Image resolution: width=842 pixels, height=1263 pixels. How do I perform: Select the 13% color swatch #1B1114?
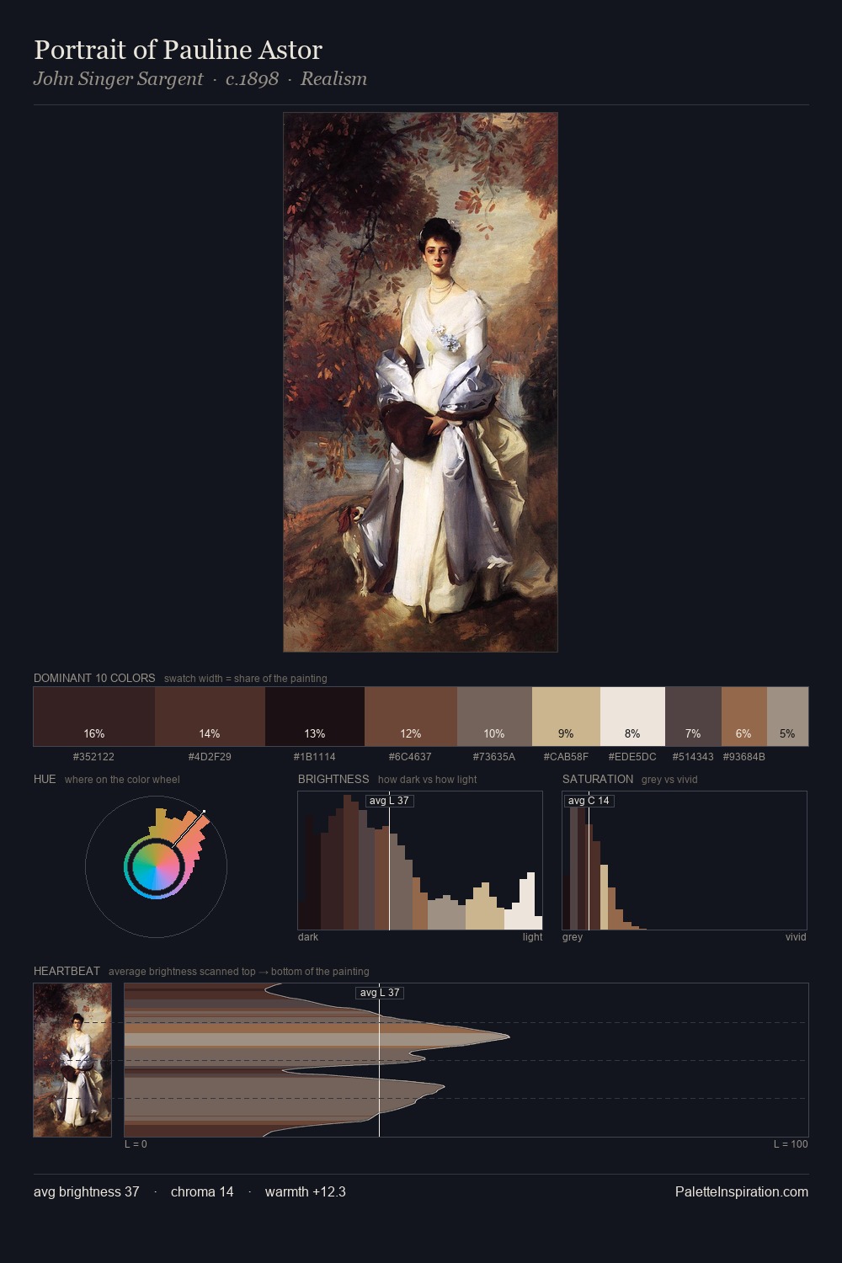tap(315, 717)
